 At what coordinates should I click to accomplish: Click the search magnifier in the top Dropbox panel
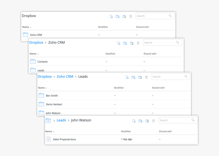[170, 16]
